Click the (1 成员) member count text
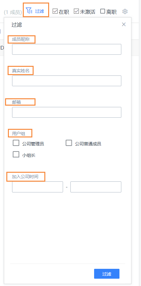The height and width of the screenshot is (286, 141). (x=13, y=12)
